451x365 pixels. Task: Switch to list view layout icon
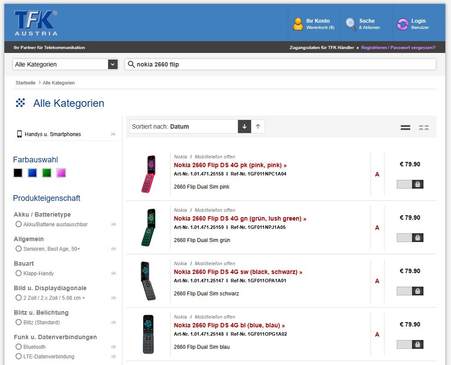(x=406, y=127)
